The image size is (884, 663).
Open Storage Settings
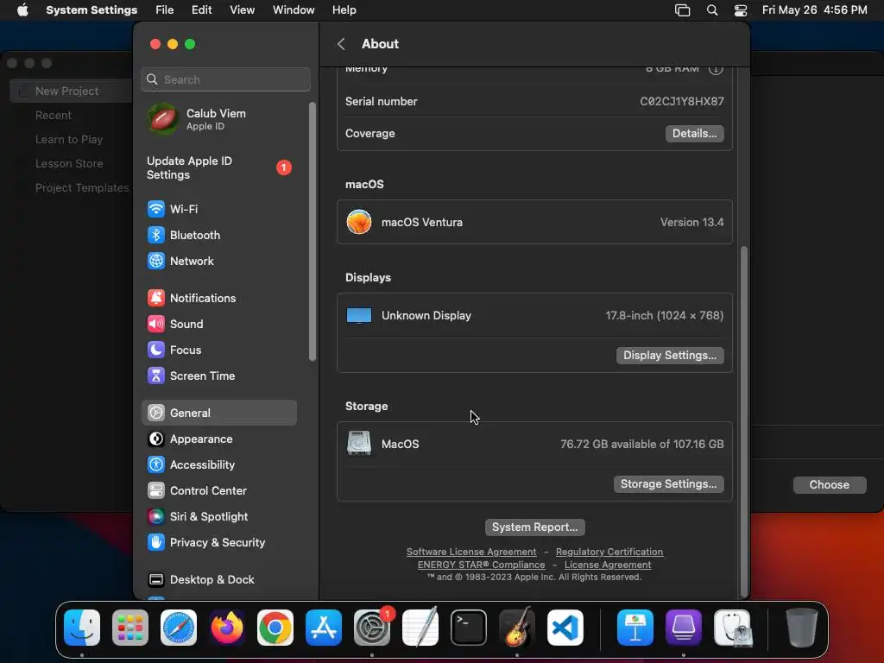pyautogui.click(x=669, y=484)
